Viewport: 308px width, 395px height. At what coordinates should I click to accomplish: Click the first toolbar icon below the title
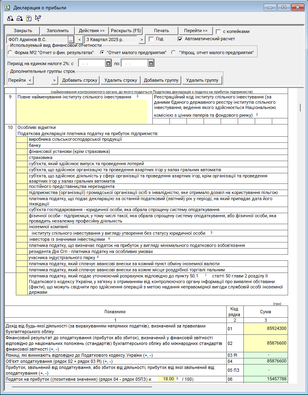click(11, 18)
